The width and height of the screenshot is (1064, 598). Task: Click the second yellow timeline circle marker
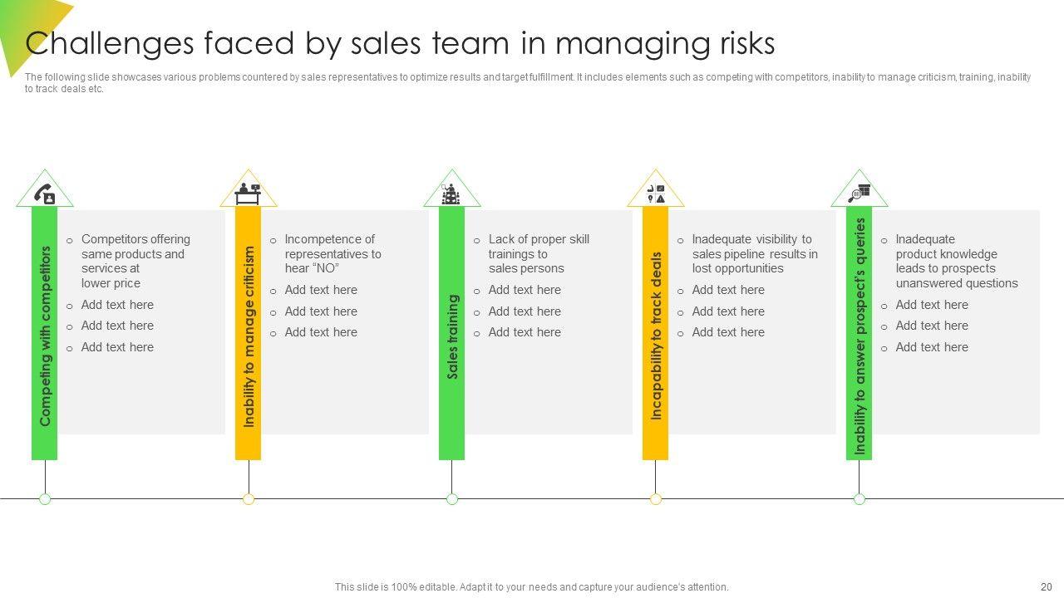[249, 499]
